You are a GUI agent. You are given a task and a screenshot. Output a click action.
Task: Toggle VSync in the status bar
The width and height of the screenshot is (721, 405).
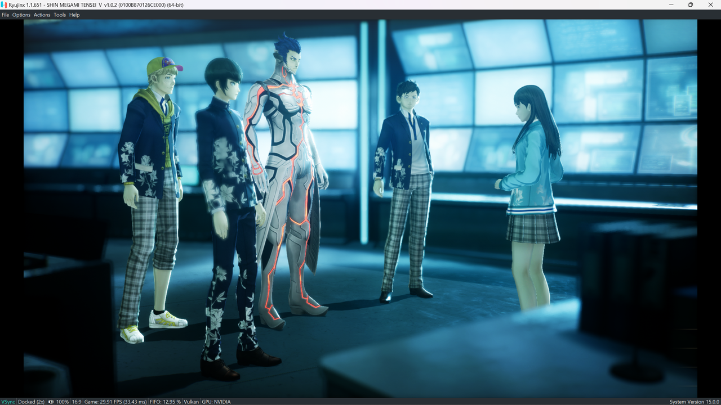click(x=8, y=402)
